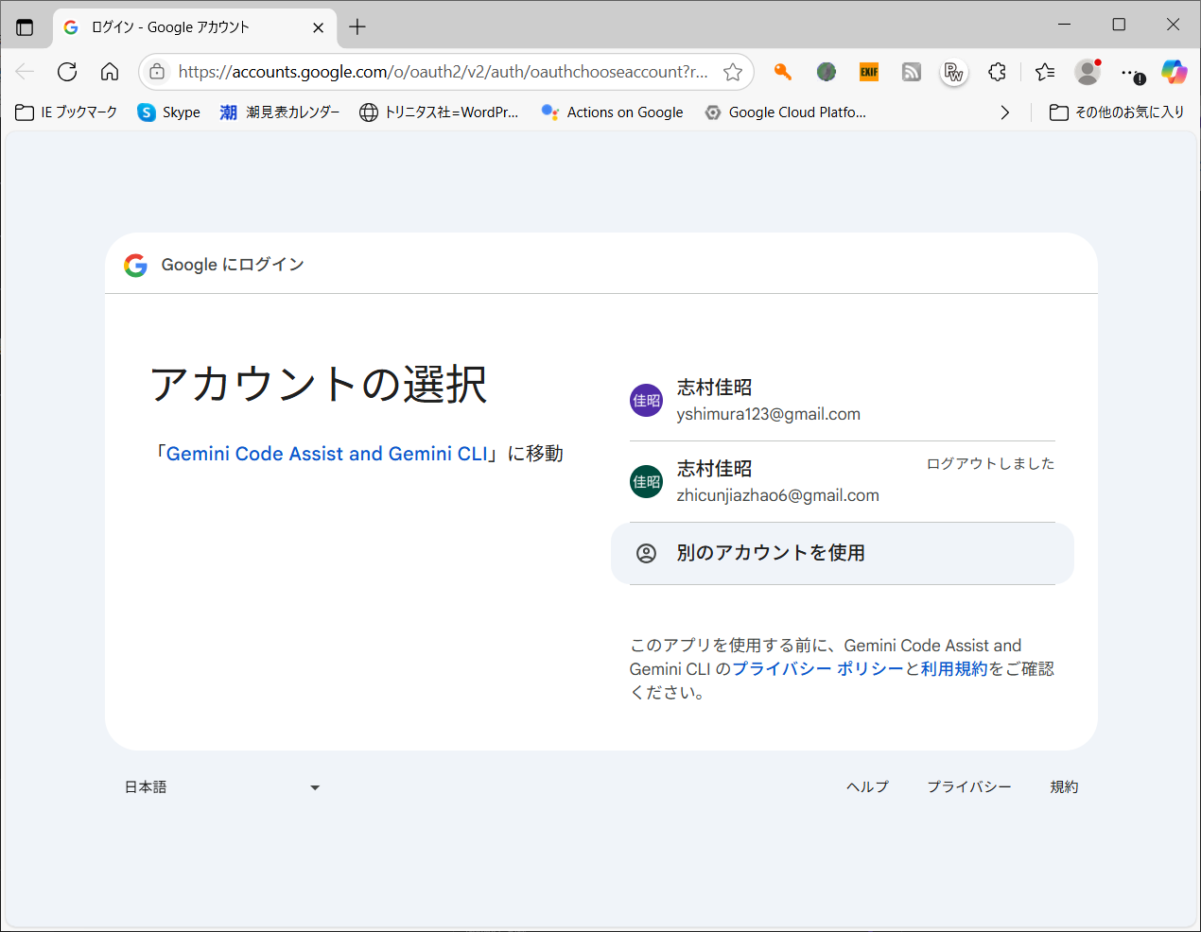Click the ログアウトしました status text
Image resolution: width=1201 pixels, height=932 pixels.
[991, 463]
